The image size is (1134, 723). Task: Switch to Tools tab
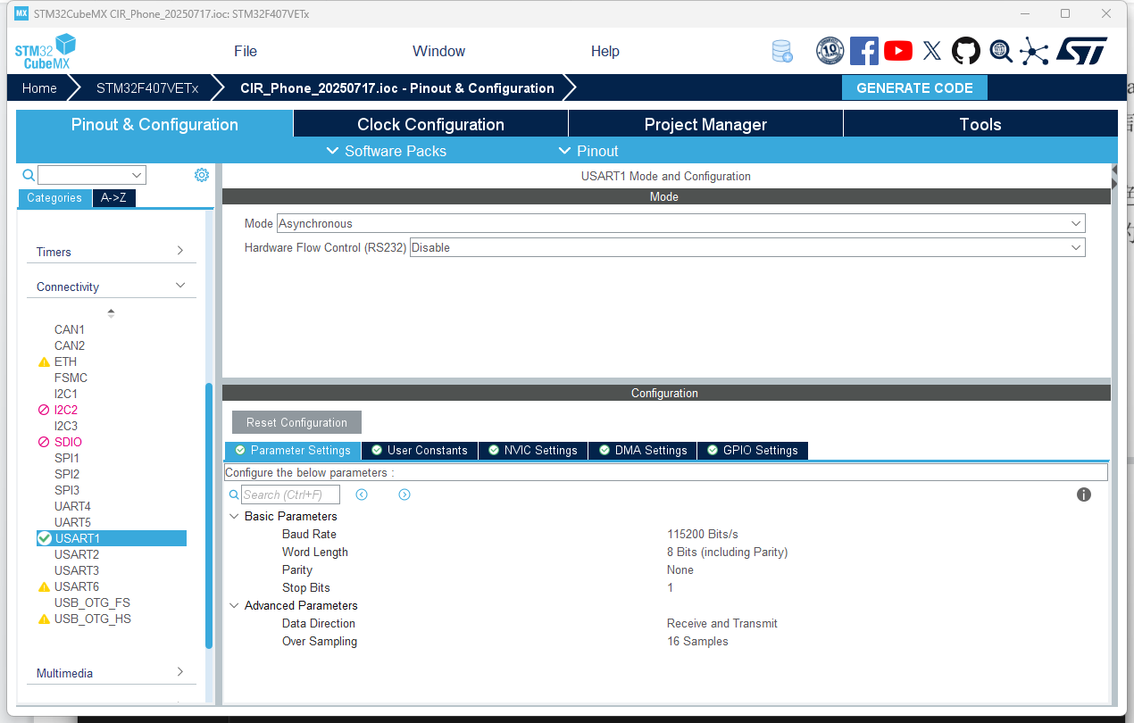(980, 124)
